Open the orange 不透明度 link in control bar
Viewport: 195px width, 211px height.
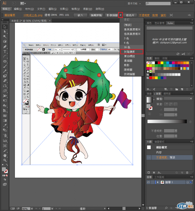point(144,15)
